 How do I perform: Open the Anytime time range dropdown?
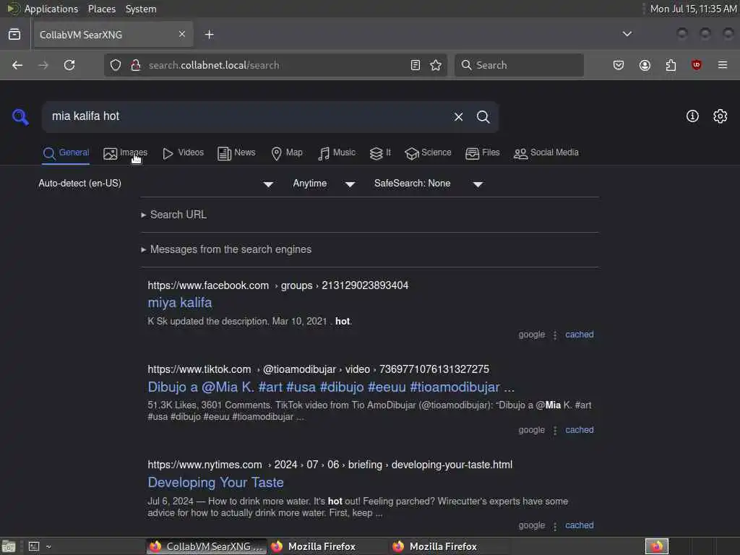324,184
